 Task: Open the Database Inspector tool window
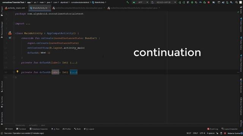(x=39, y=129)
